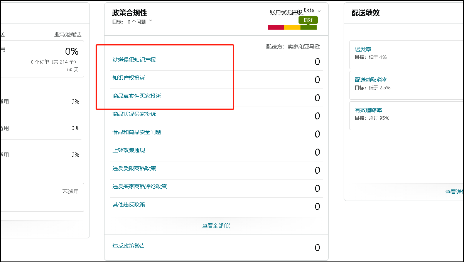Open 商品状况买家投诉 details
This screenshot has width=464, height=263.
pyautogui.click(x=134, y=114)
